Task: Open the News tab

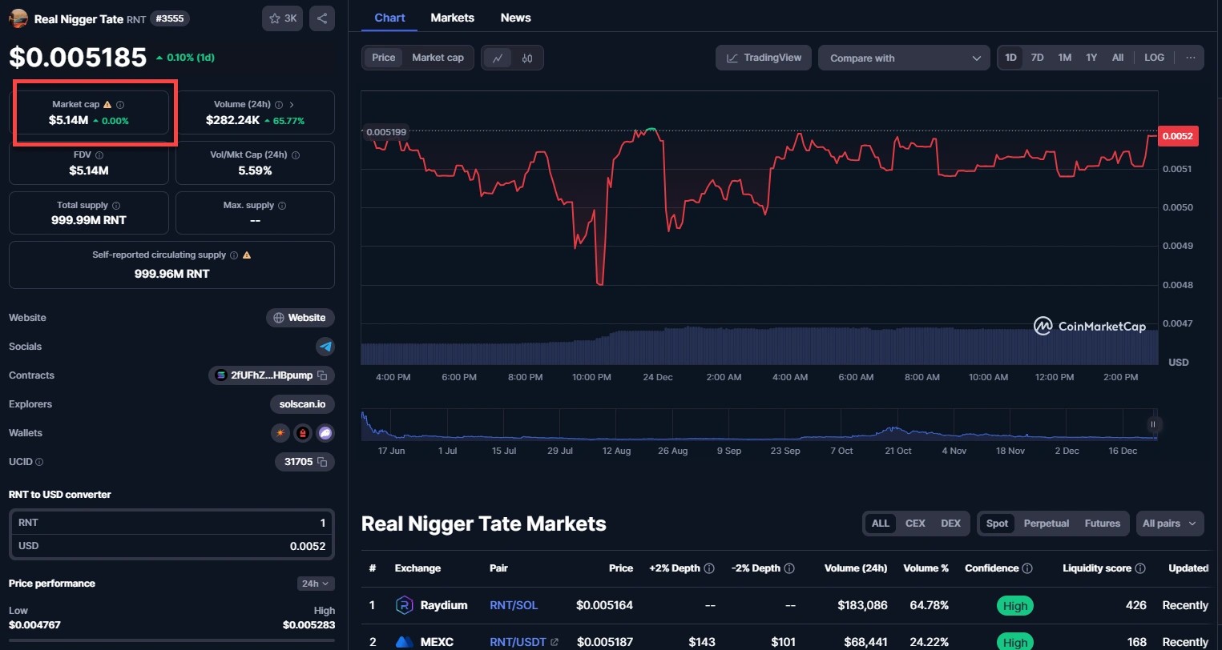Action: [515, 17]
